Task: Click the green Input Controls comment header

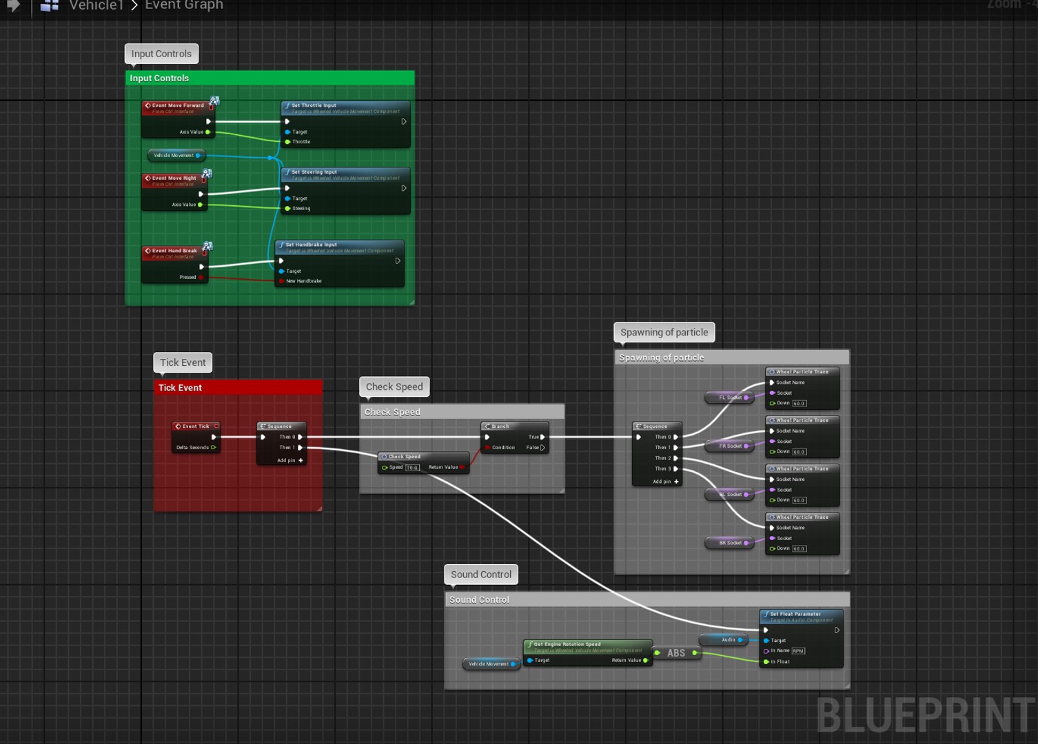Action: [269, 78]
